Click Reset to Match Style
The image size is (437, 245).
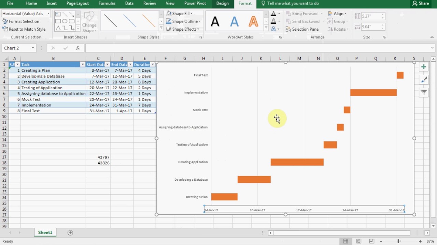pyautogui.click(x=24, y=29)
